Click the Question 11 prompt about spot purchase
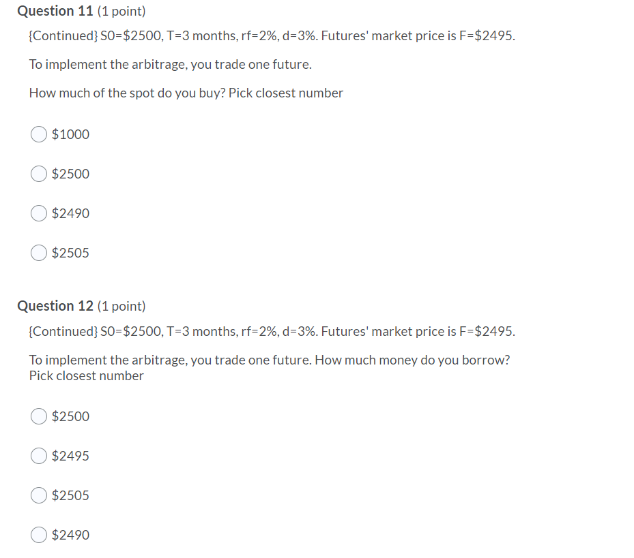Image resolution: width=634 pixels, height=558 pixels. pyautogui.click(x=185, y=93)
